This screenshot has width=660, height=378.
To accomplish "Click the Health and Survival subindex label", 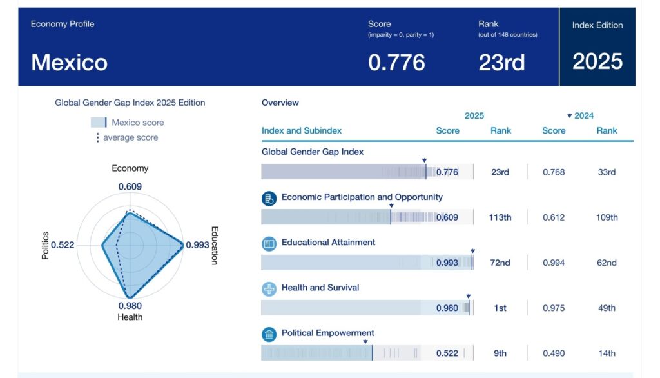I will pos(320,288).
